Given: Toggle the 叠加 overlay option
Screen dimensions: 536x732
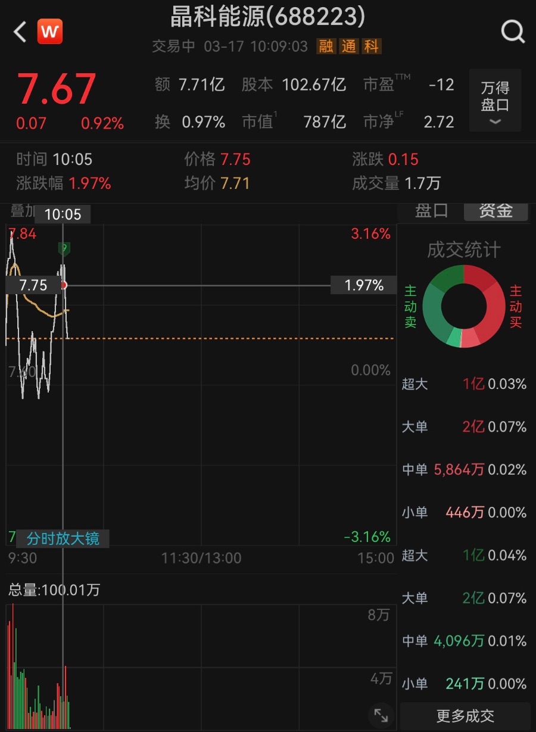Looking at the screenshot, I should (x=23, y=211).
